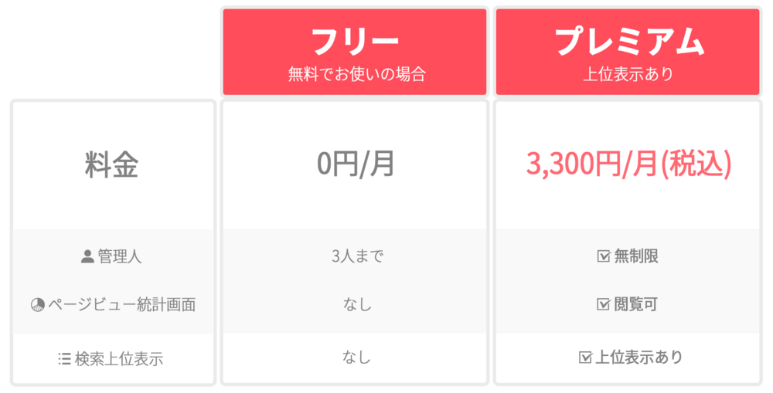Click the 管理人 label text
Viewport: 773px width, 393px height.
click(x=120, y=256)
